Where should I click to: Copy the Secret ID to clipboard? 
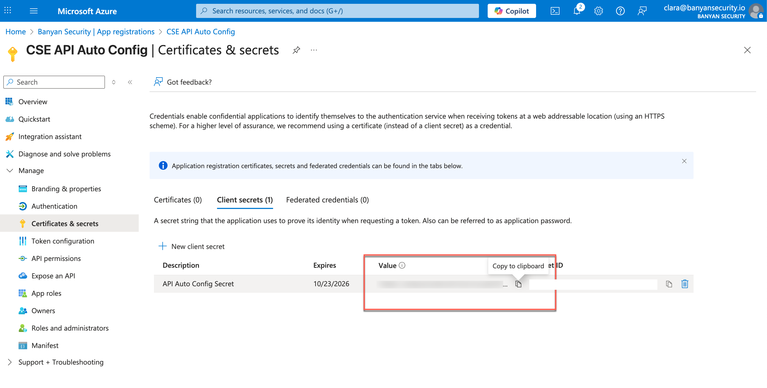[669, 284]
